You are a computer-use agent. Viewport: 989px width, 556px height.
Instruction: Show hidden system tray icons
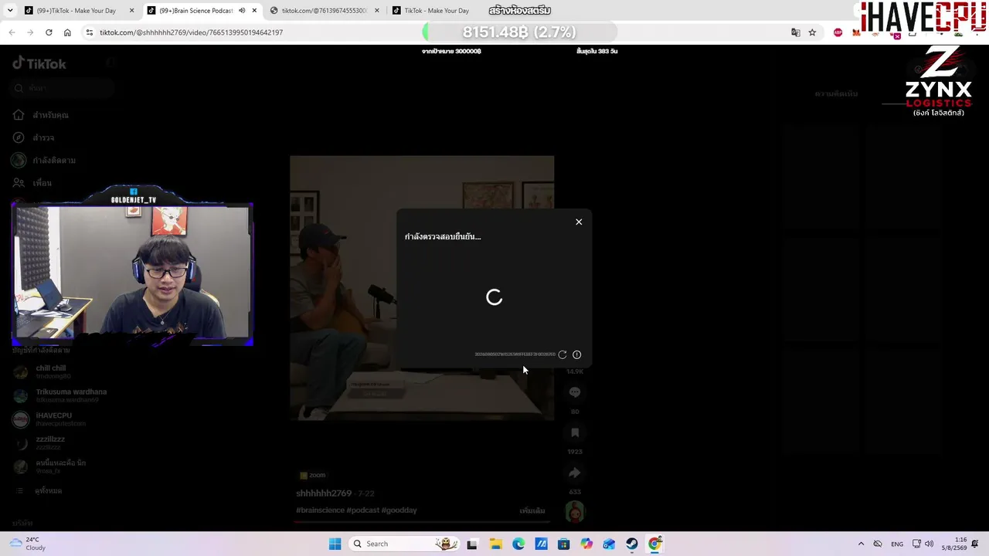861,544
